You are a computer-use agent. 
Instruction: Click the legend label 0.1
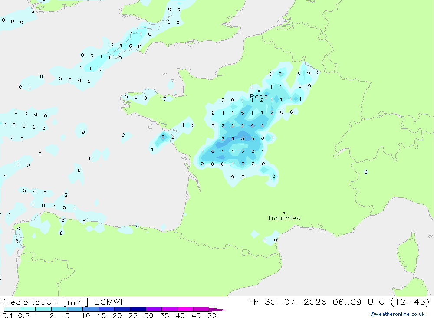pos(7,315)
